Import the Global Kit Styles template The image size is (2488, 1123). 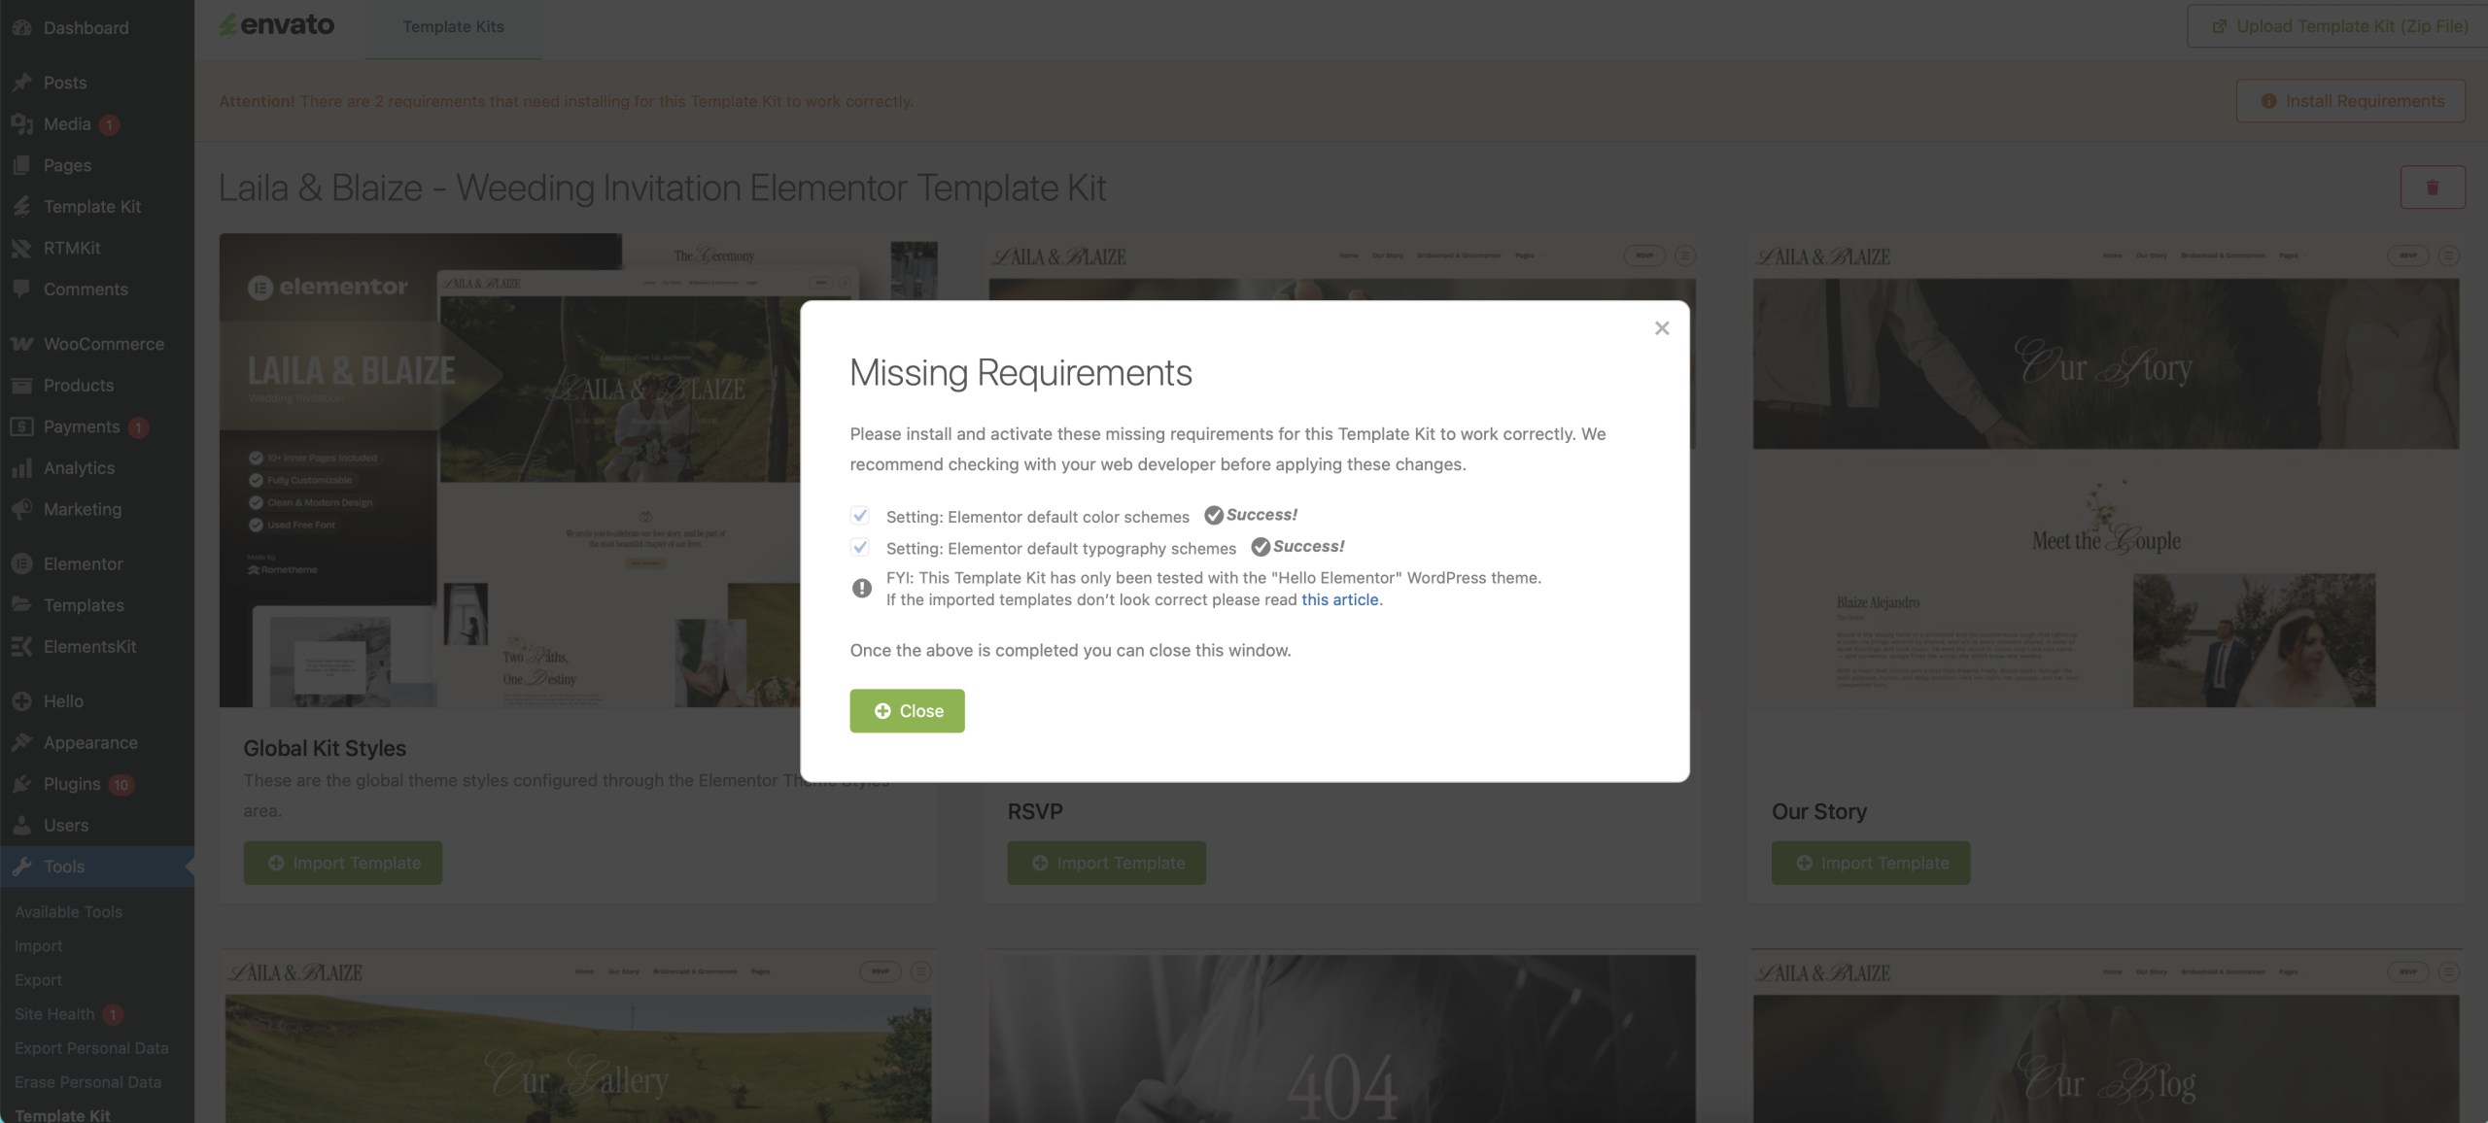[343, 863]
